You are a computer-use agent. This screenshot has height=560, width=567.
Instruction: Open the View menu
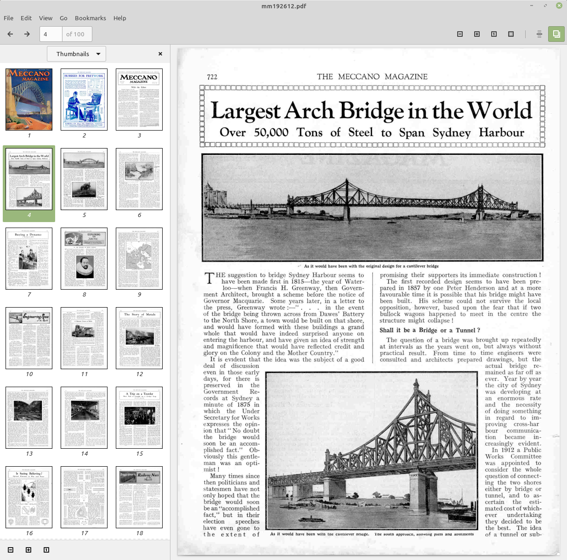click(x=45, y=18)
